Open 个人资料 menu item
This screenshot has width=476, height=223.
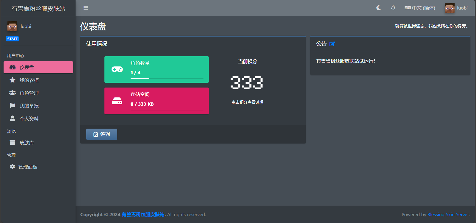click(38, 118)
